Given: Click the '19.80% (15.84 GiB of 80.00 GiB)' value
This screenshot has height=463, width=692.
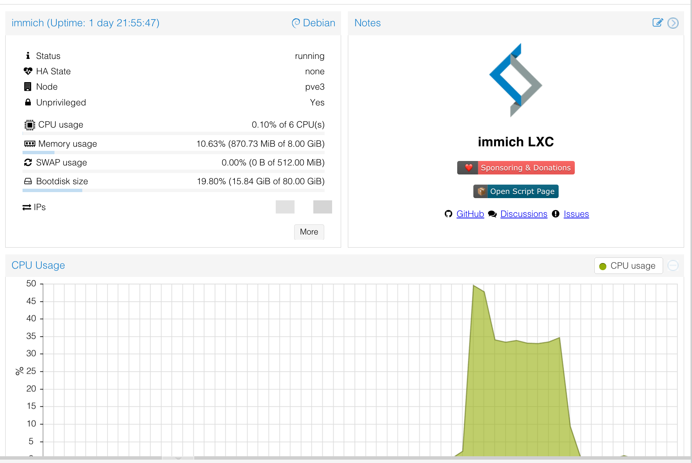Looking at the screenshot, I should pyautogui.click(x=261, y=181).
